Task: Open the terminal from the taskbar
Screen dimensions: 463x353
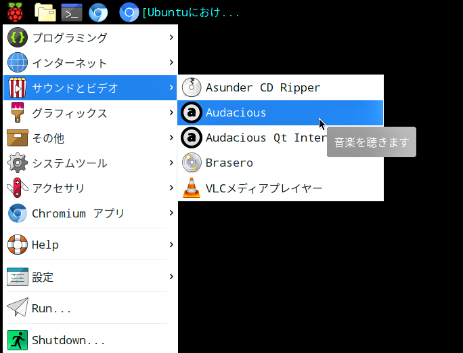Action: 72,12
